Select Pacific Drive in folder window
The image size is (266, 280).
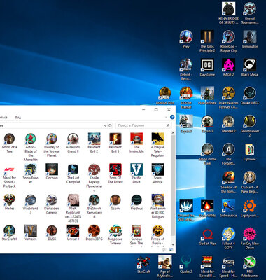point(136,174)
